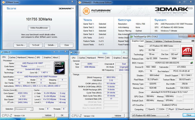Click the Core VID 1.487 V value
This screenshot has width=195, height=120.
click(x=44, y=72)
